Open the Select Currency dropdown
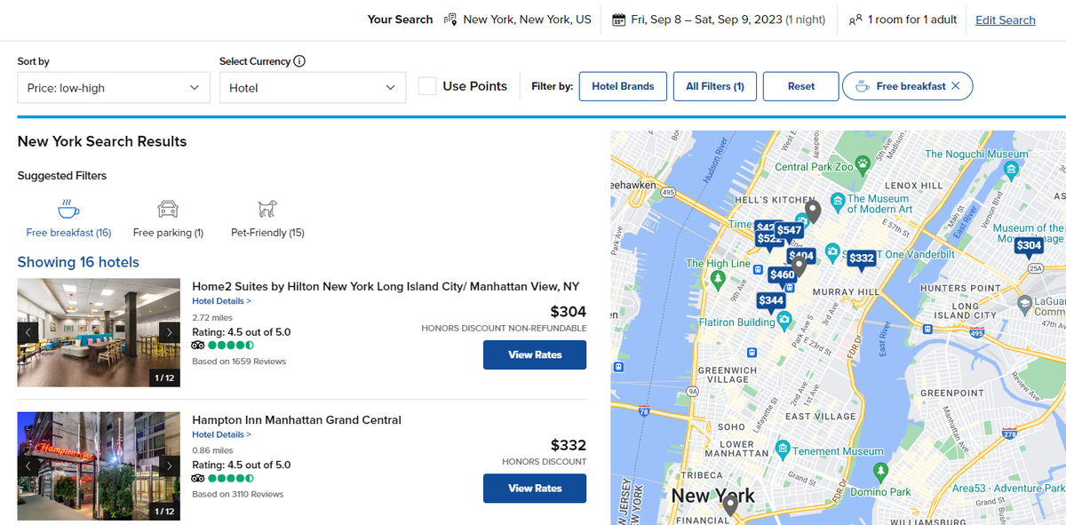 coord(312,88)
